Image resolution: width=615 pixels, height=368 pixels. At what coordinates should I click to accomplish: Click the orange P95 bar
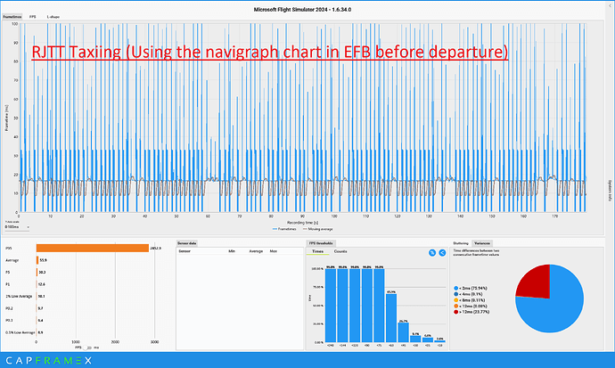point(91,248)
